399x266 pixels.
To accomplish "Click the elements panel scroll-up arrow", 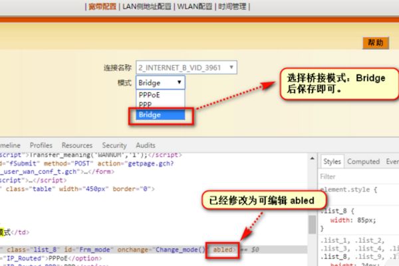I will [x=313, y=159].
